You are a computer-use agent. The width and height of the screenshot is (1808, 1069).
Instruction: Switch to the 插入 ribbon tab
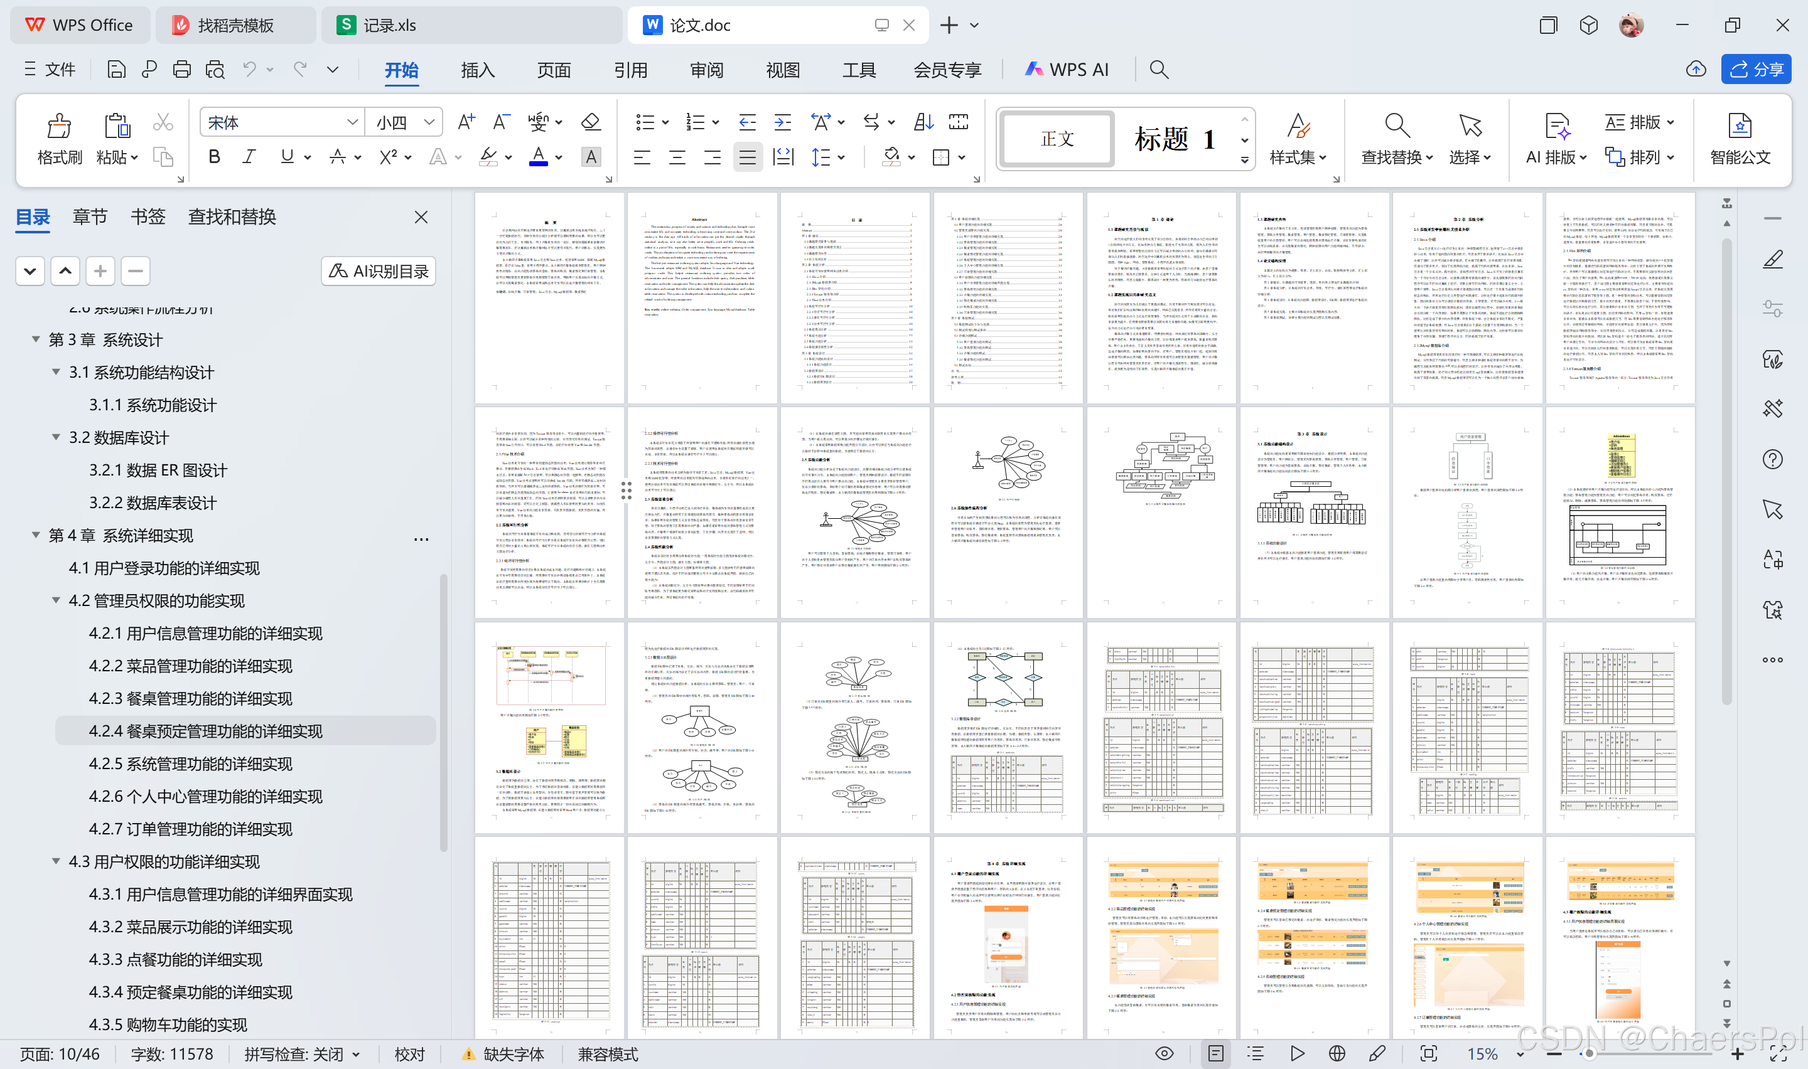pyautogui.click(x=477, y=70)
